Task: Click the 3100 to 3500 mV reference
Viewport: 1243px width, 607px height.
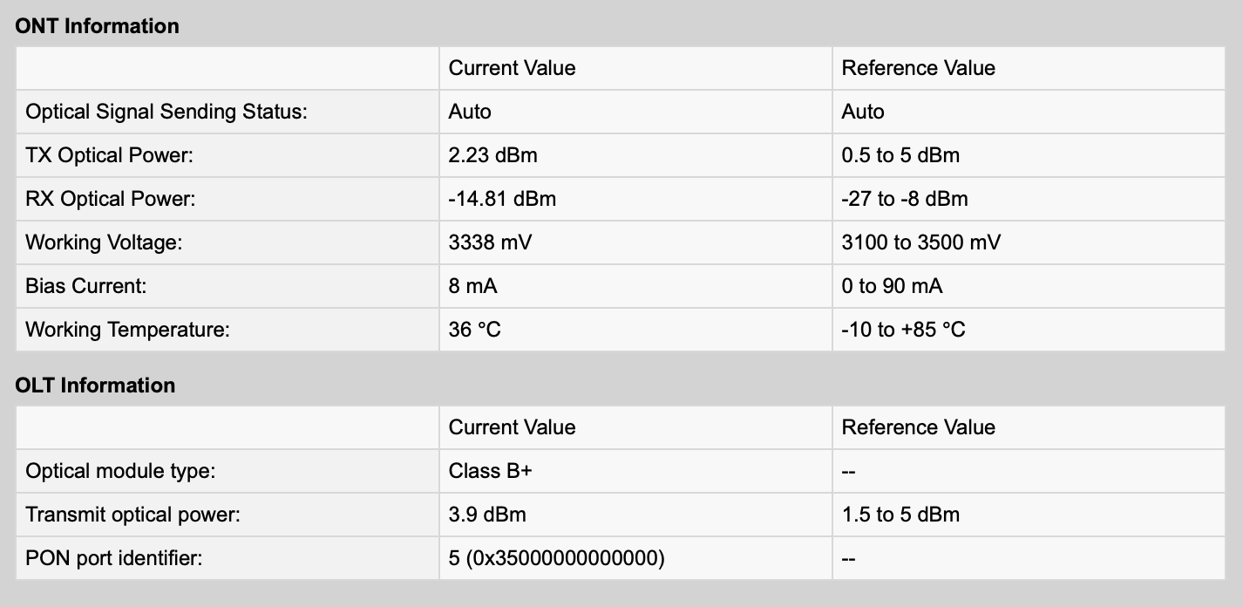Action: click(x=920, y=242)
